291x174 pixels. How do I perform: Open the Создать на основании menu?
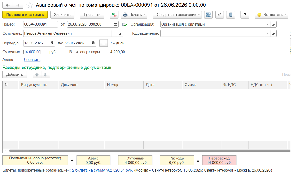click(x=177, y=15)
